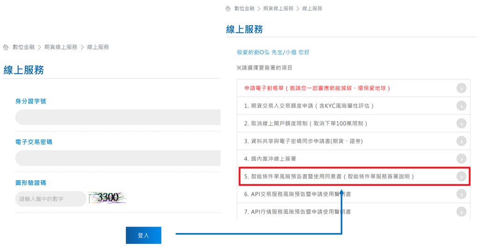Click the 電子交易密碼 label
The height and width of the screenshot is (248, 479).
pyautogui.click(x=34, y=142)
